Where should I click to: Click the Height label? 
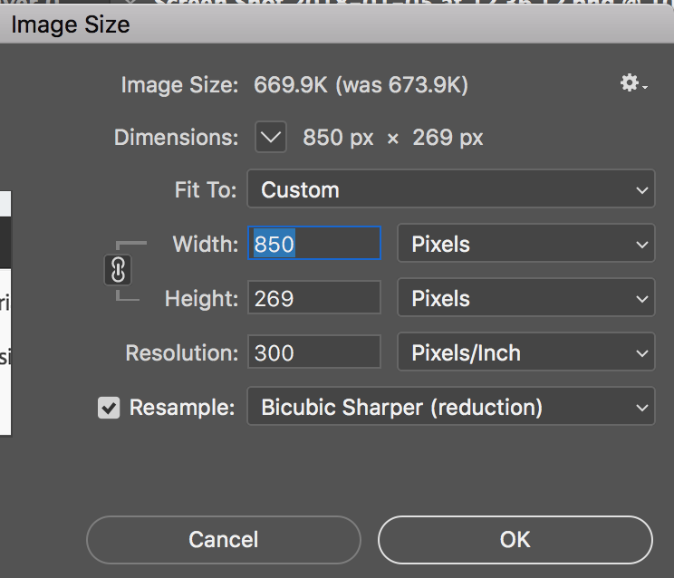(x=201, y=298)
